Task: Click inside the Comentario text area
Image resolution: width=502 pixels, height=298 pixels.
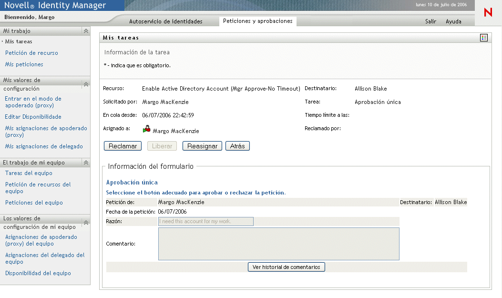Action: 279,244
